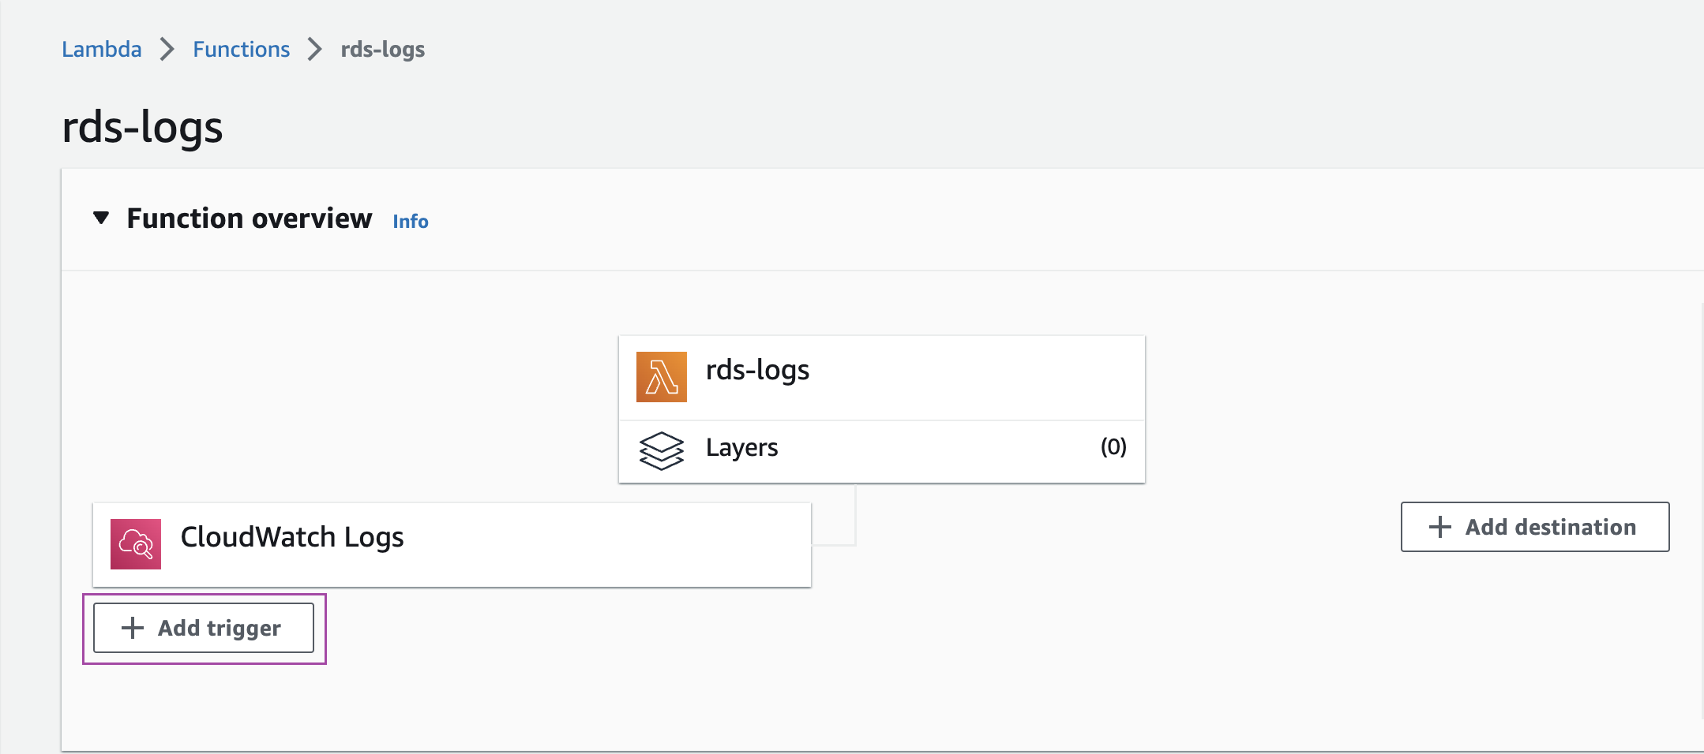Select the rds-logs function name in diagram
This screenshot has width=1704, height=754.
point(757,370)
